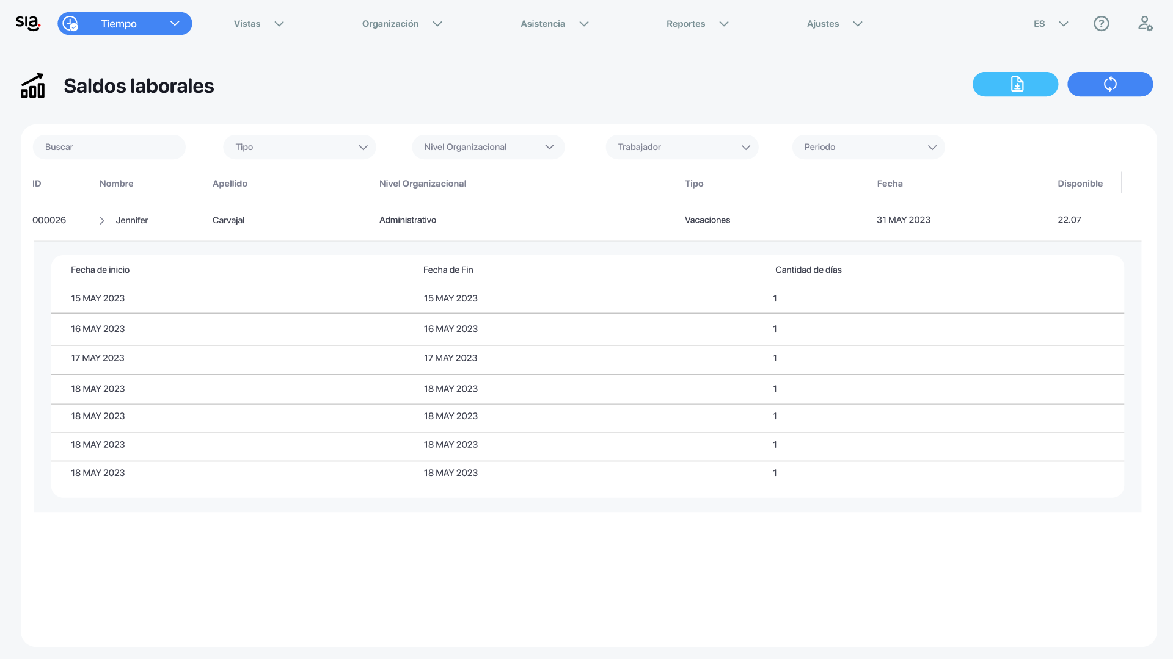Click the blue refresh sync button
Screen dimensions: 1173x659
coord(1109,84)
